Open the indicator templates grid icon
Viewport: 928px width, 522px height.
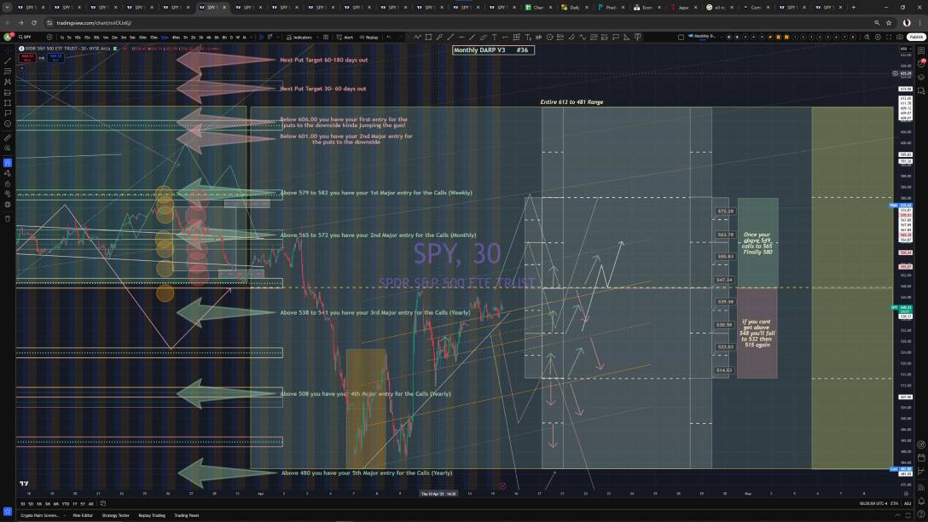click(326, 37)
